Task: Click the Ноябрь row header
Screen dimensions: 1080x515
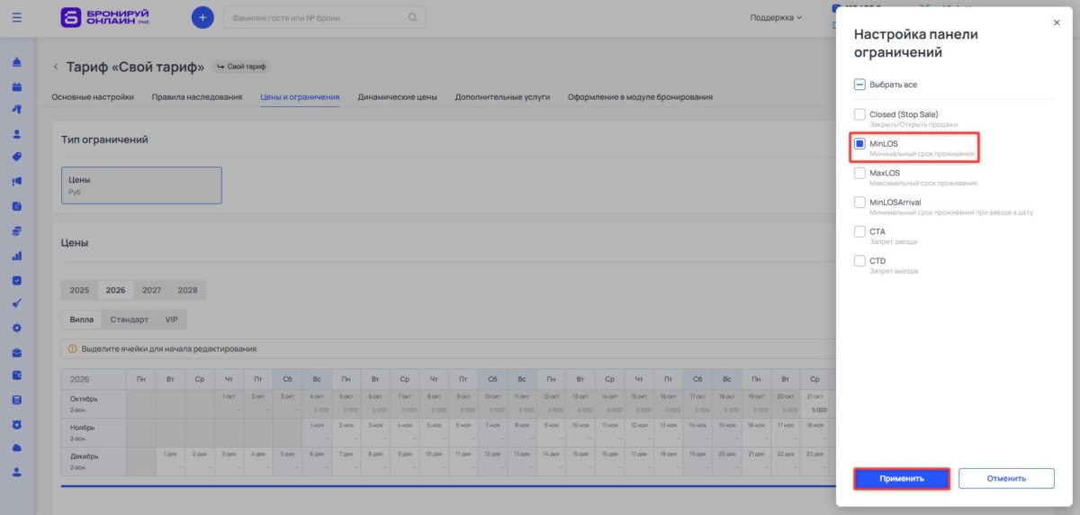Action: [94, 431]
